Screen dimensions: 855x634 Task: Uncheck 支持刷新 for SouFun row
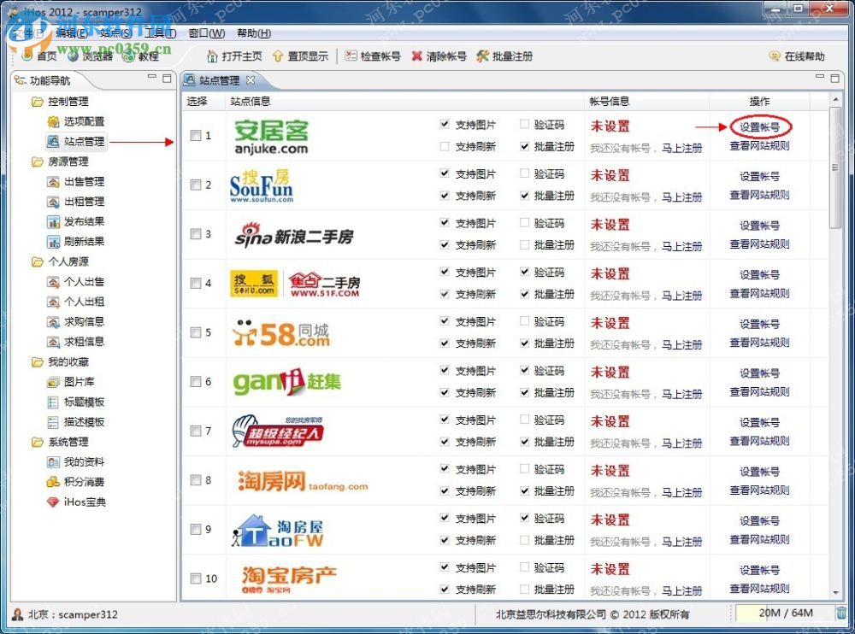pos(445,197)
